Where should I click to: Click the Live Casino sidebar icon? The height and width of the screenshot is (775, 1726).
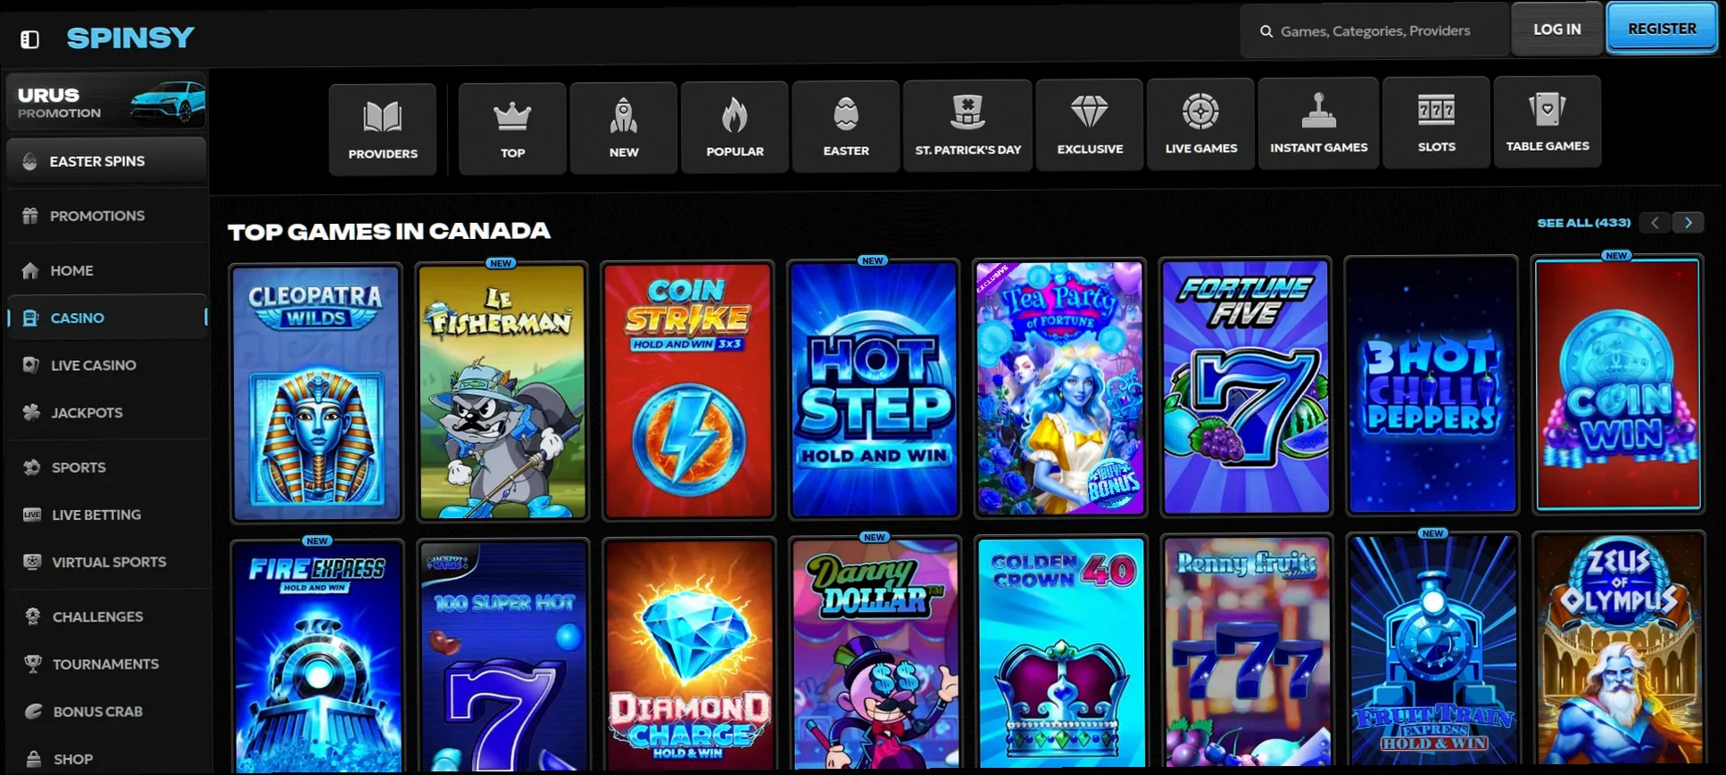tap(30, 365)
